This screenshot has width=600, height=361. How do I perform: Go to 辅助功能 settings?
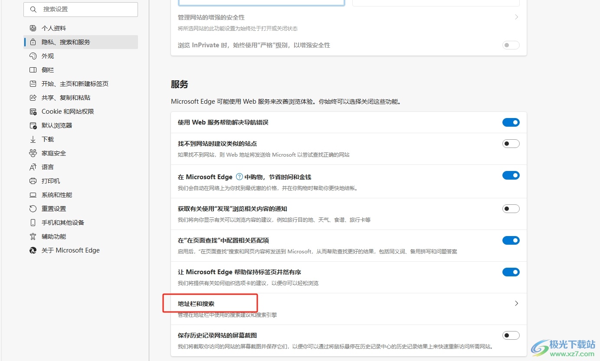(81, 236)
